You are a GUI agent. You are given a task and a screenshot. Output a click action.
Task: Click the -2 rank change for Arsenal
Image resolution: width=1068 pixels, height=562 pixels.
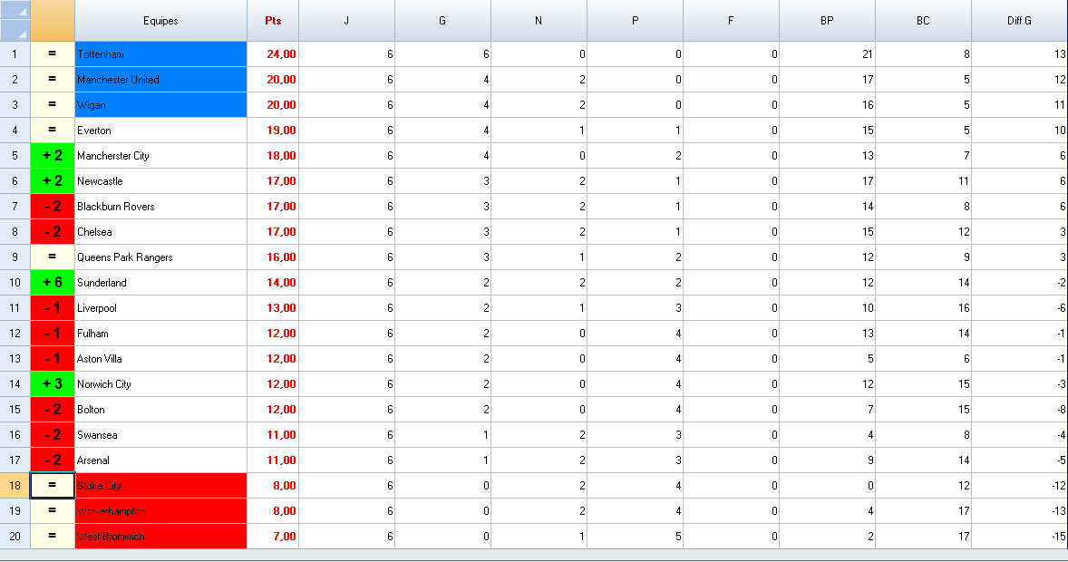[x=53, y=460]
